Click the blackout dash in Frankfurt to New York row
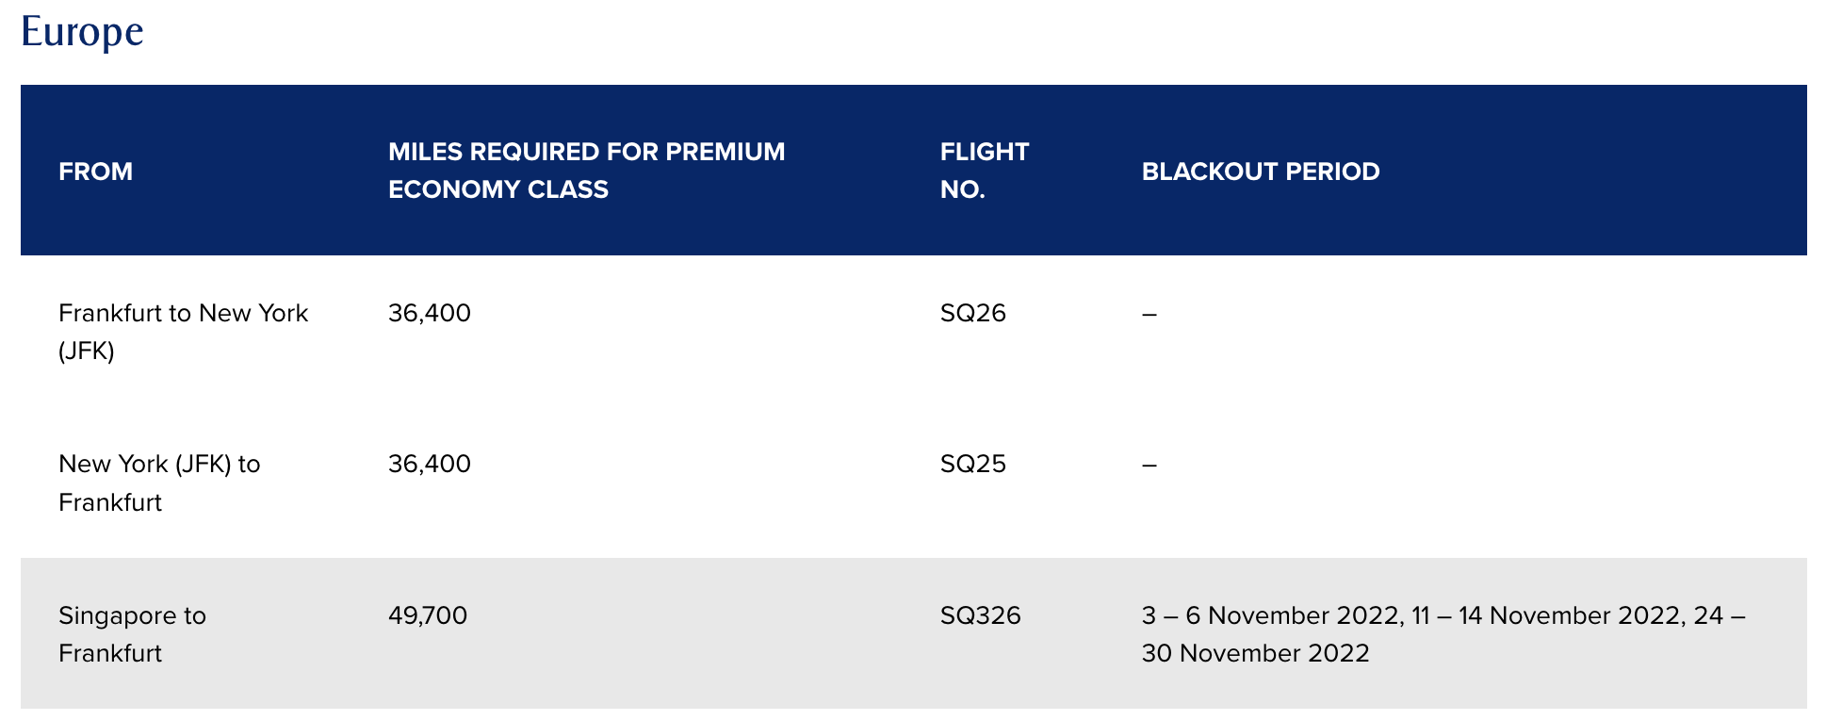Screen dimensions: 1826x720 click(1149, 314)
